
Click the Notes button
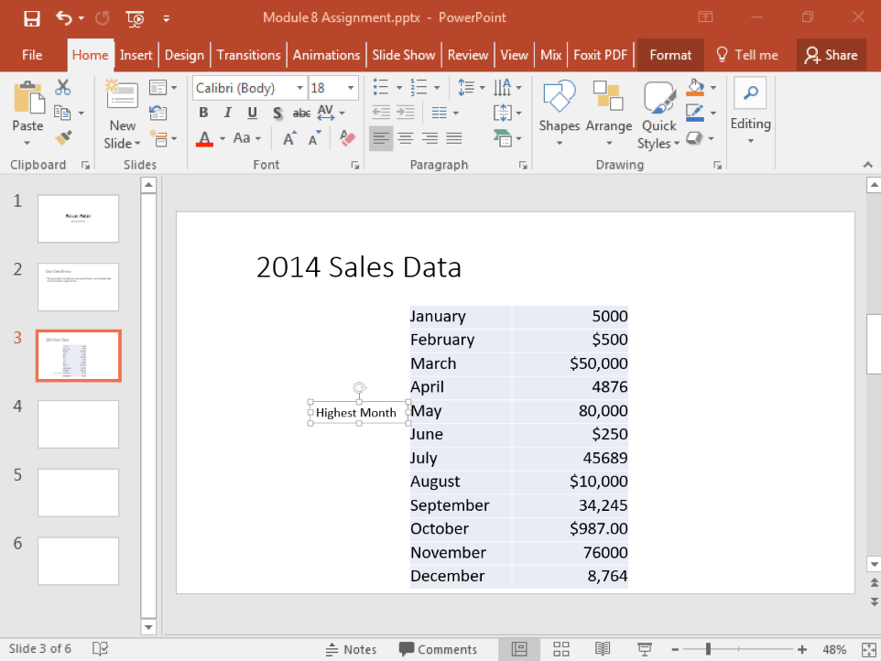[x=351, y=649]
